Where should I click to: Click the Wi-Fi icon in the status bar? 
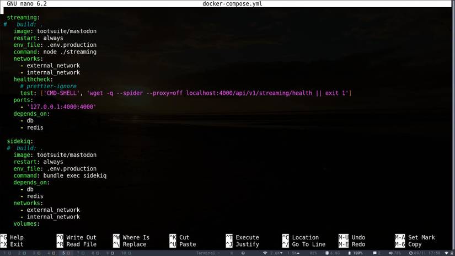click(x=265, y=253)
